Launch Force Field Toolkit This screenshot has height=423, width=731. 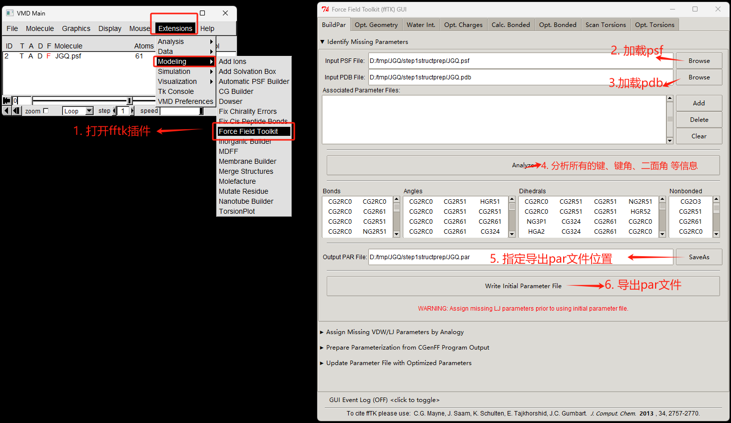tap(254, 131)
